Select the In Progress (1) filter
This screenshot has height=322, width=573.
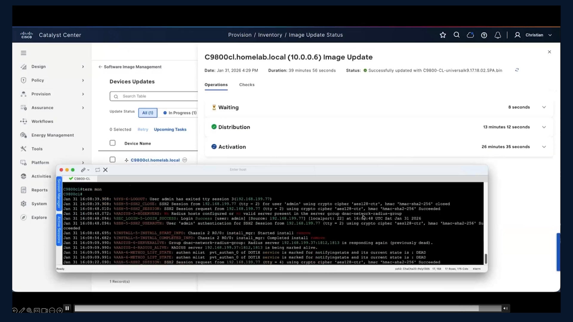point(180,113)
